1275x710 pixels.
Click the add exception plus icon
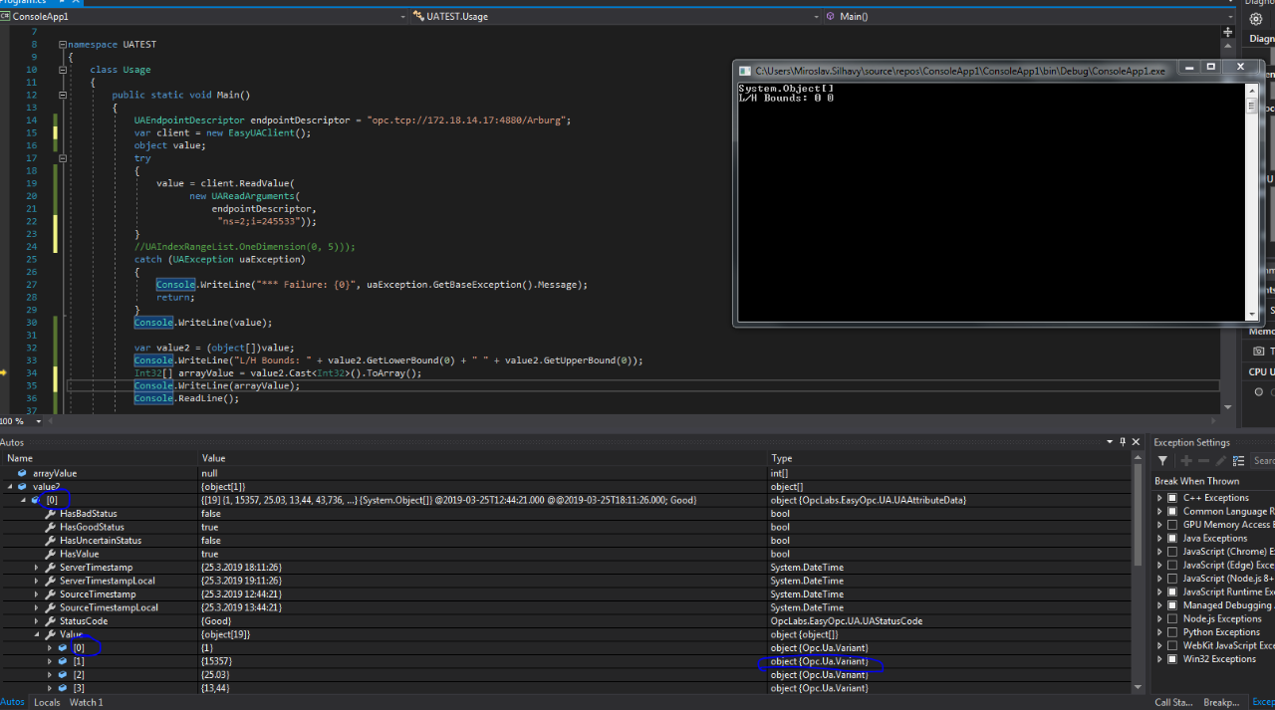pyautogui.click(x=1185, y=460)
